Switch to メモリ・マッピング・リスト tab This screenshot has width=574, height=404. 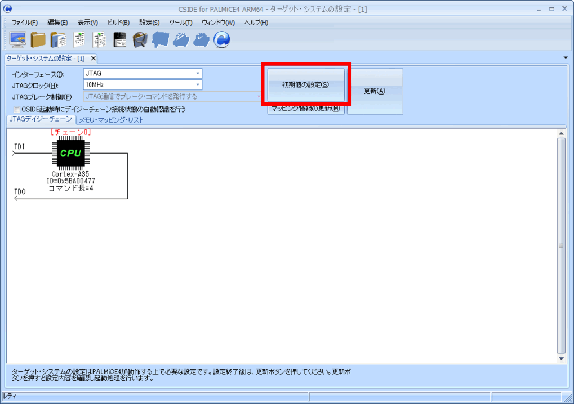coord(111,120)
